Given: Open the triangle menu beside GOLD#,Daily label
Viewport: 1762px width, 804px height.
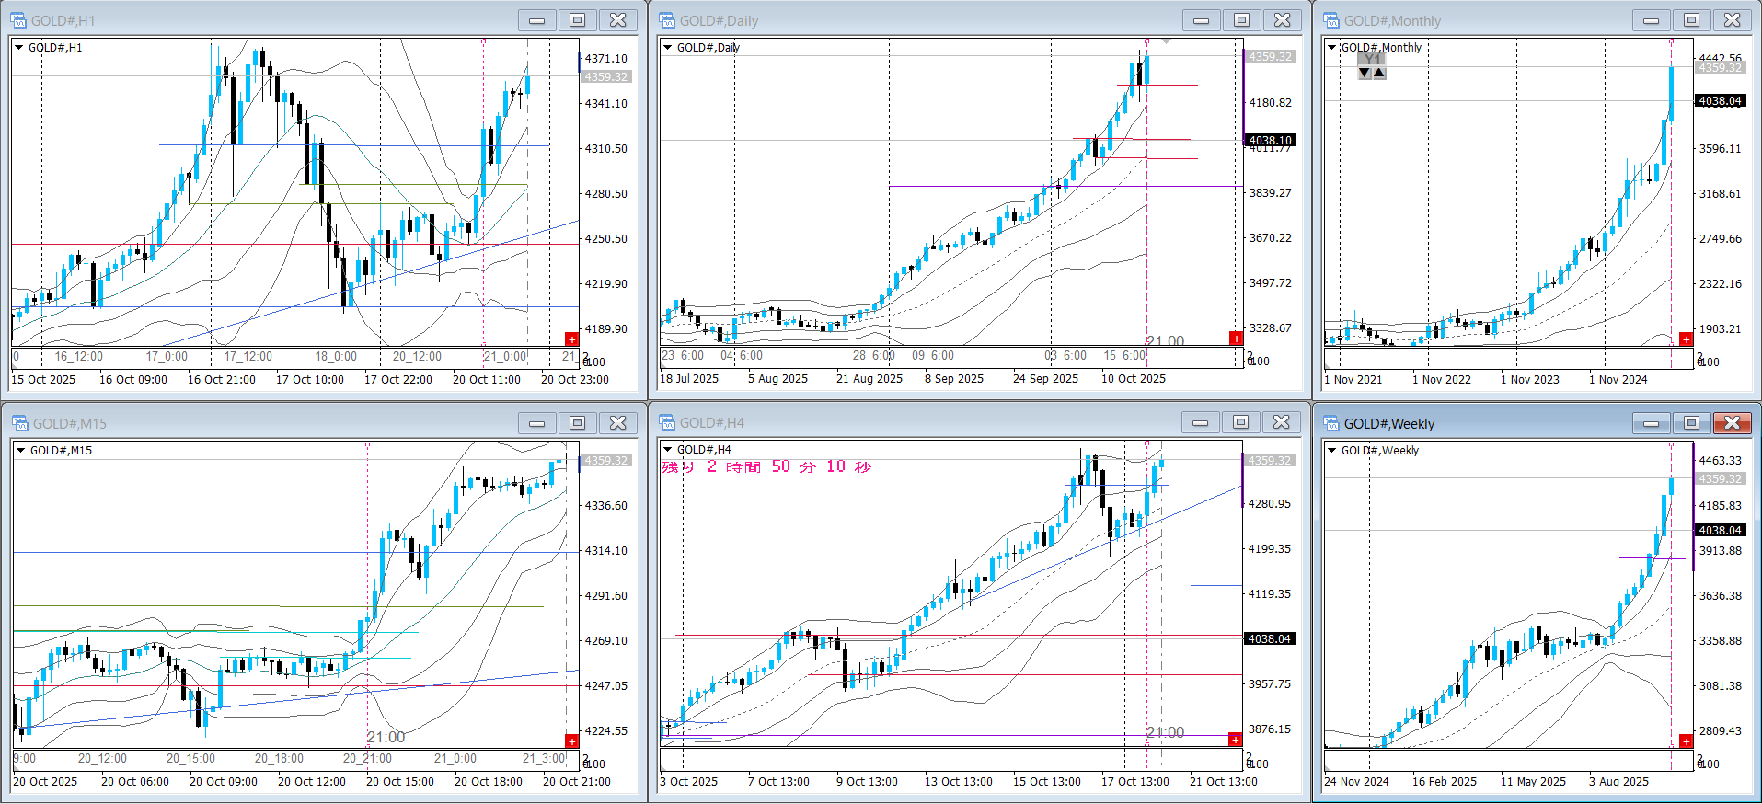Looking at the screenshot, I should (x=667, y=48).
